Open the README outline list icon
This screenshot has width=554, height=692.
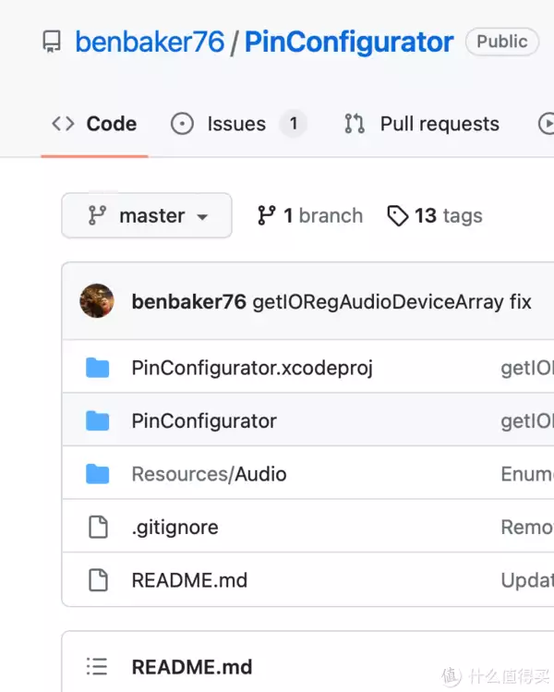(x=97, y=666)
